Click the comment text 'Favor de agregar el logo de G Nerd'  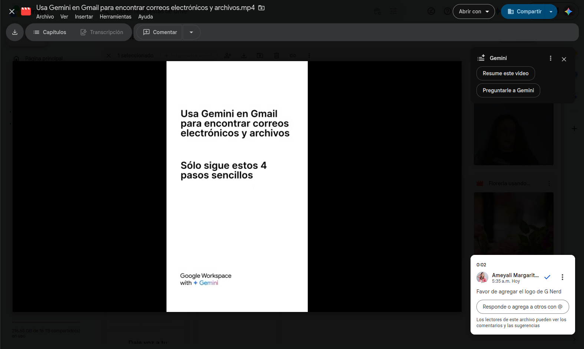tap(519, 292)
